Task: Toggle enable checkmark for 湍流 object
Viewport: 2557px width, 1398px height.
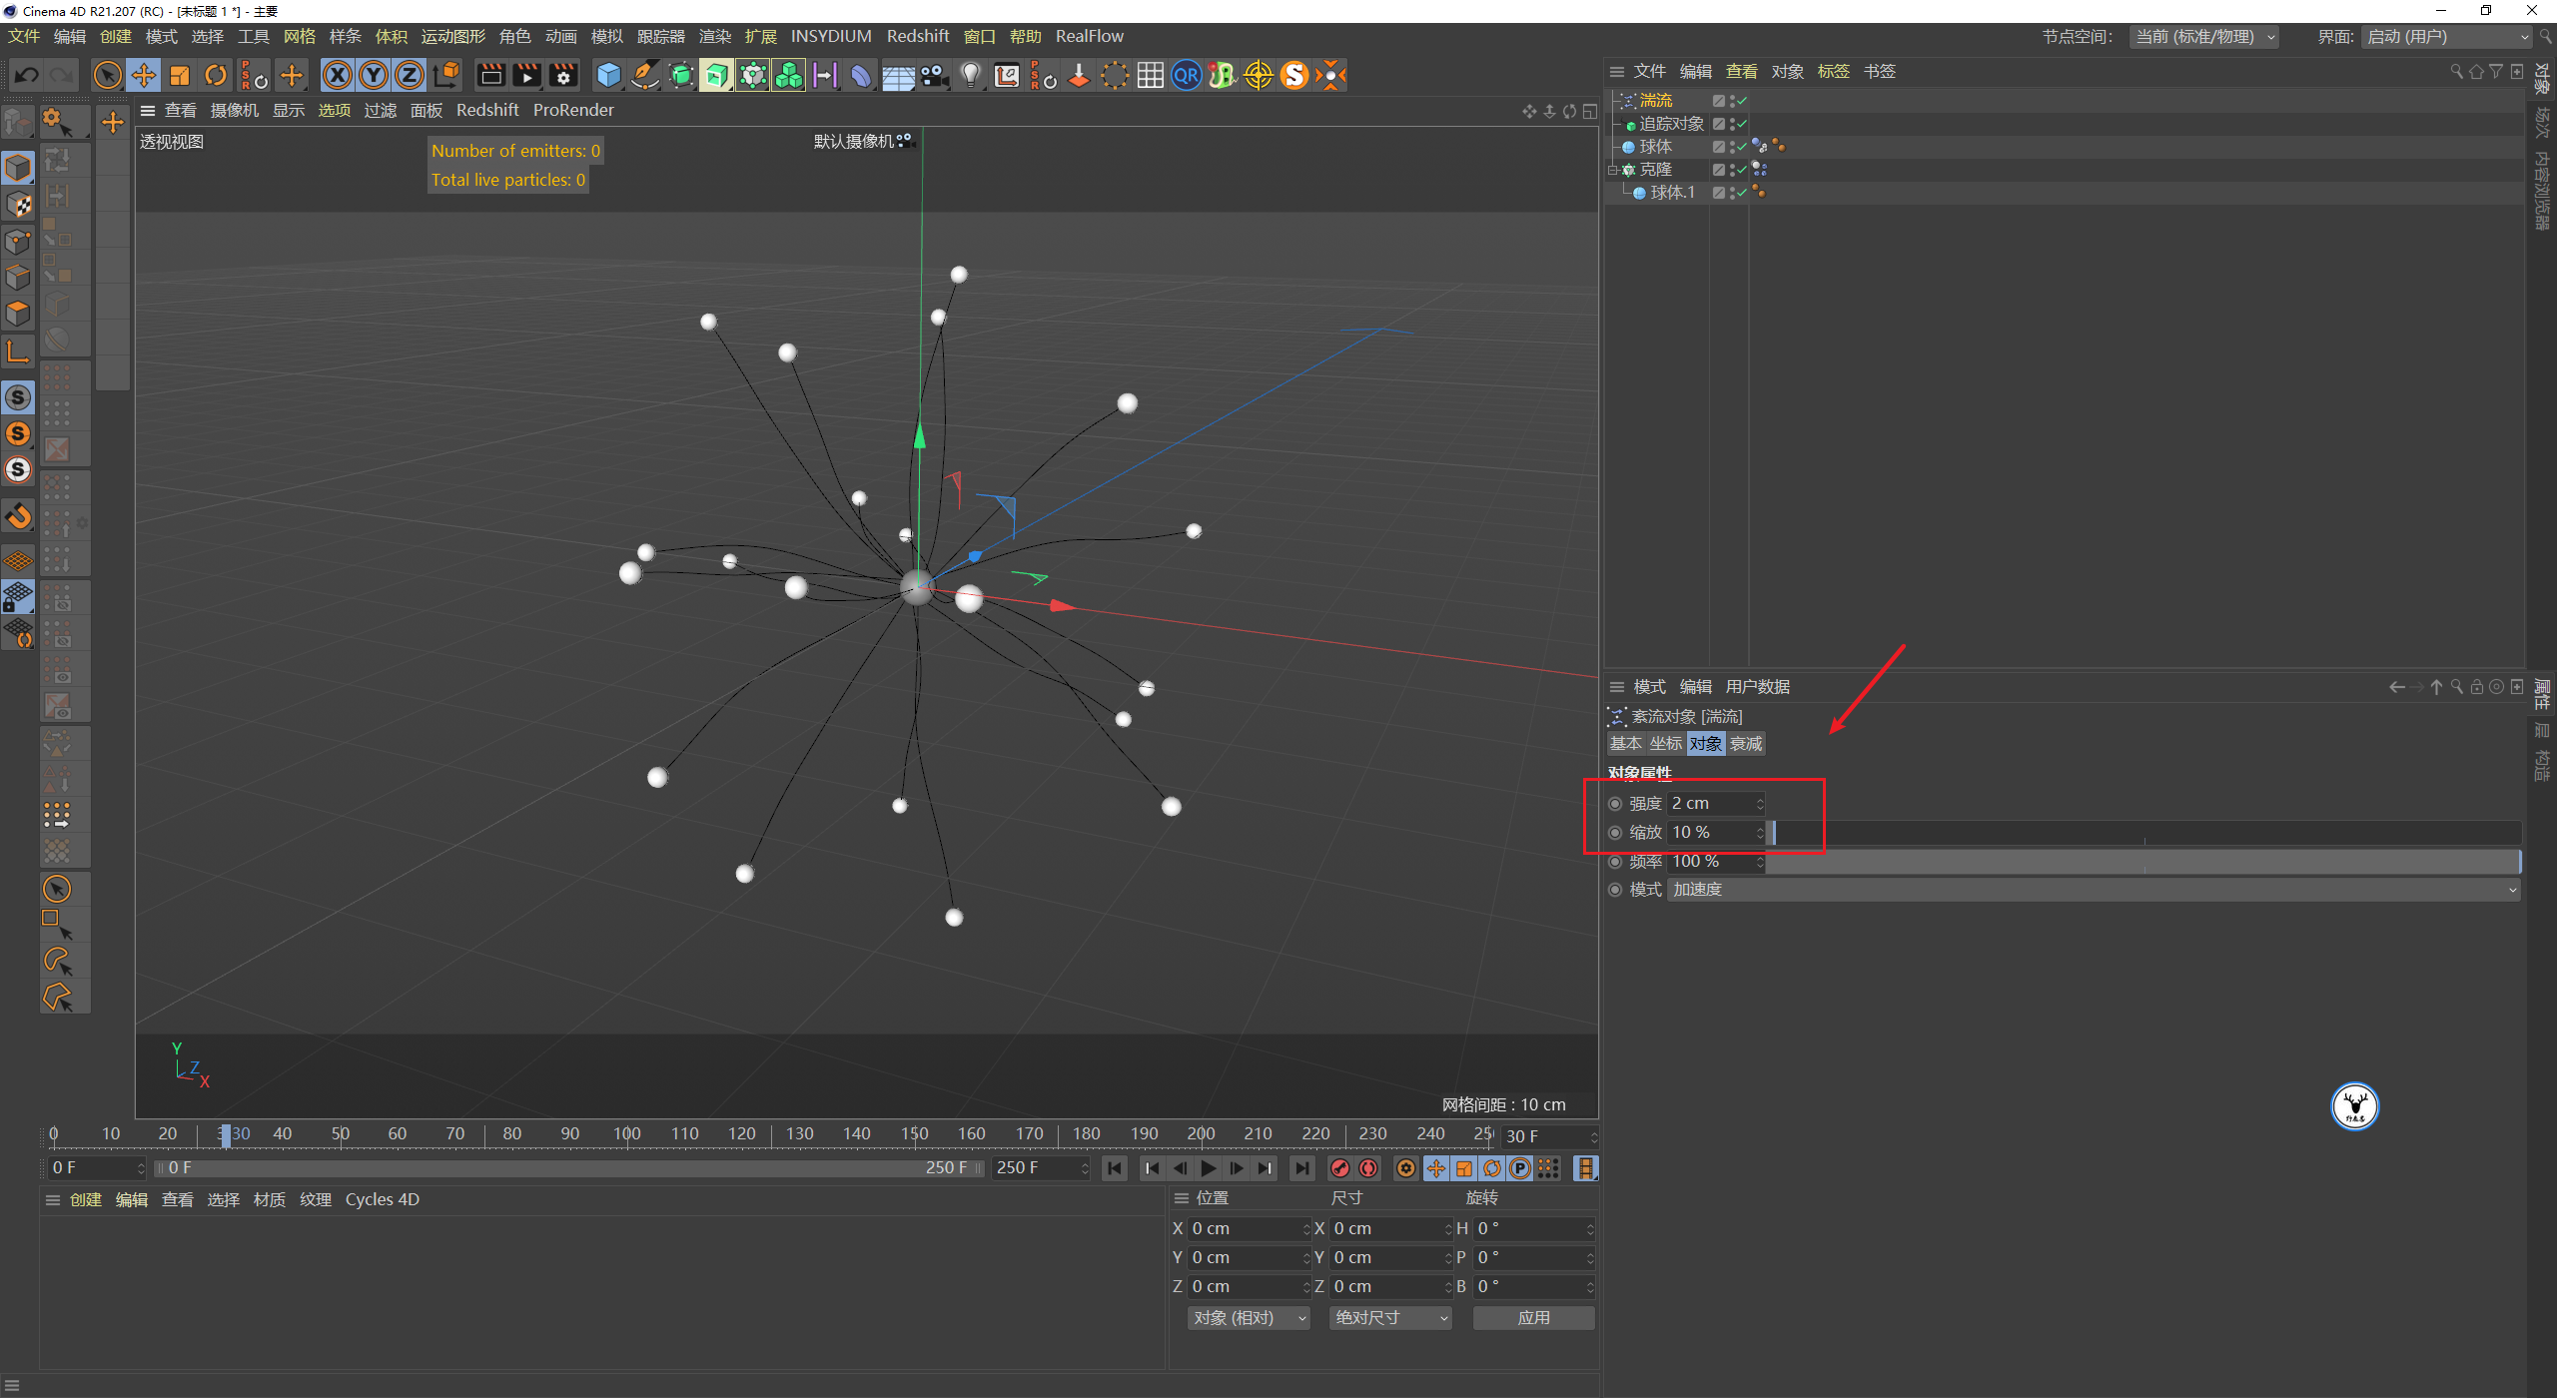Action: [x=1744, y=101]
